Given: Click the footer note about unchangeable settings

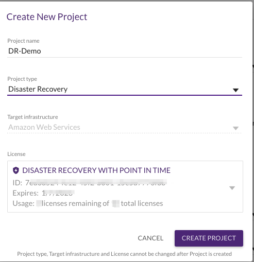Looking at the screenshot, I should tap(125, 254).
